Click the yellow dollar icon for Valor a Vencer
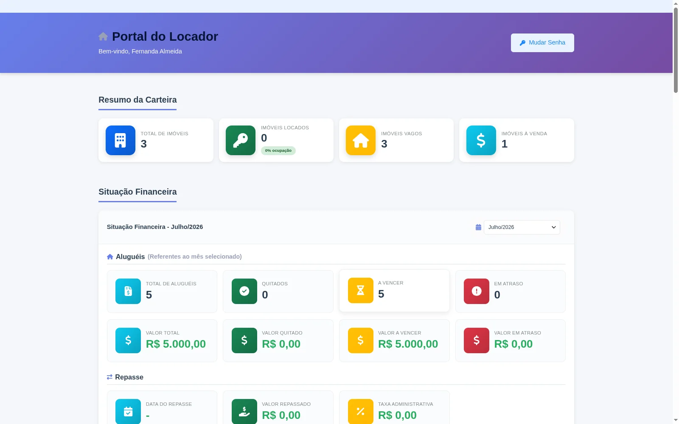Viewport: 679px width, 424px height. point(361,340)
